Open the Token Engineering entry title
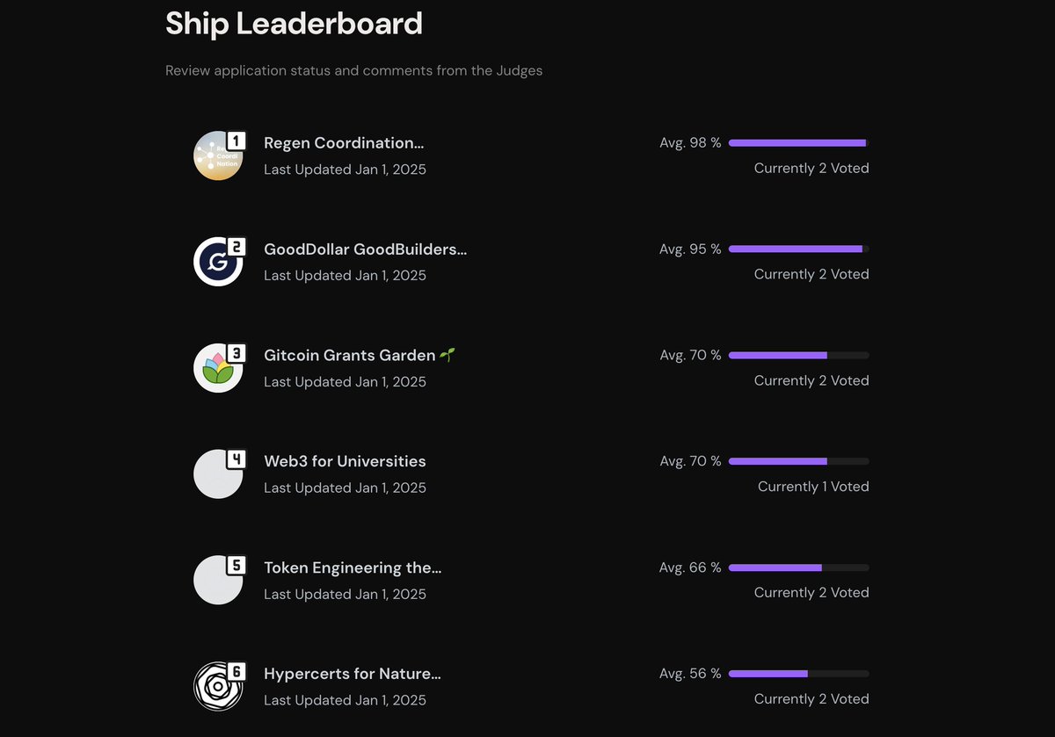Image resolution: width=1055 pixels, height=737 pixels. (353, 568)
